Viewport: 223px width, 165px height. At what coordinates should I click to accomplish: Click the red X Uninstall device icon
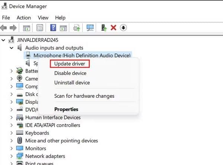click(113, 28)
